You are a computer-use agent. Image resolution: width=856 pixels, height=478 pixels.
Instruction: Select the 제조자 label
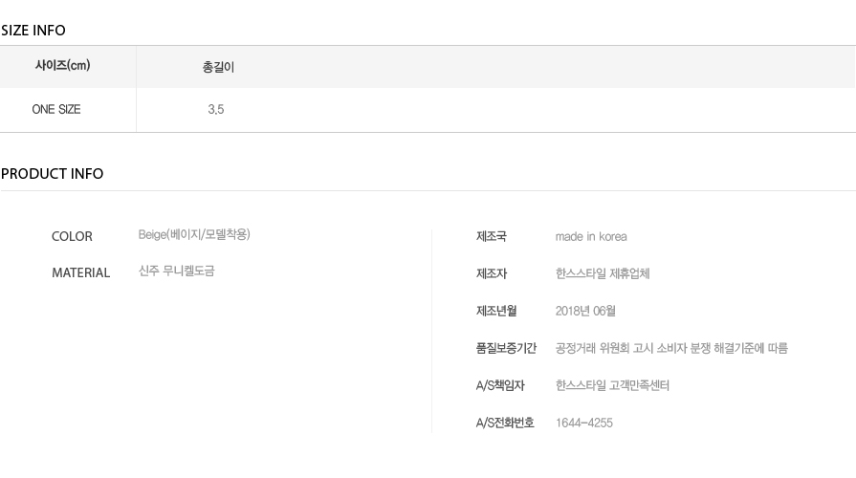(492, 273)
